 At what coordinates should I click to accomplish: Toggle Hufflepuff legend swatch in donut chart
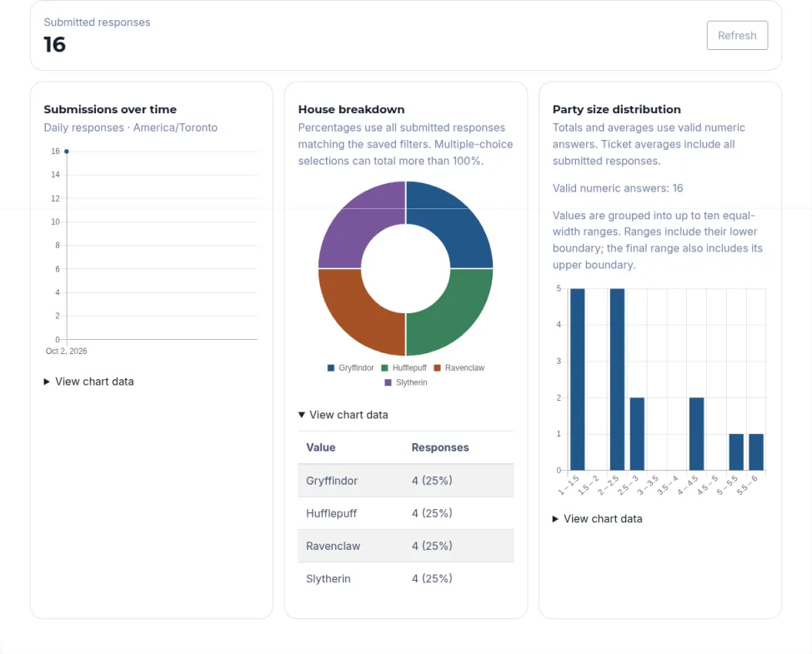click(385, 368)
